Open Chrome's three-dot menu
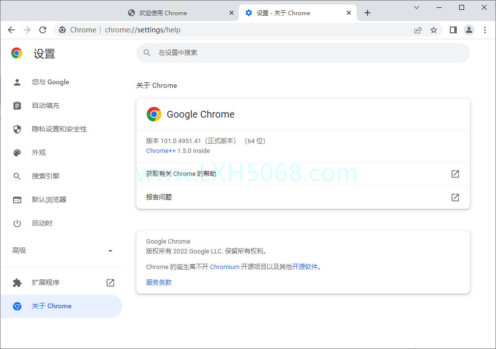Screen dimensions: 496x349 [x=485, y=30]
